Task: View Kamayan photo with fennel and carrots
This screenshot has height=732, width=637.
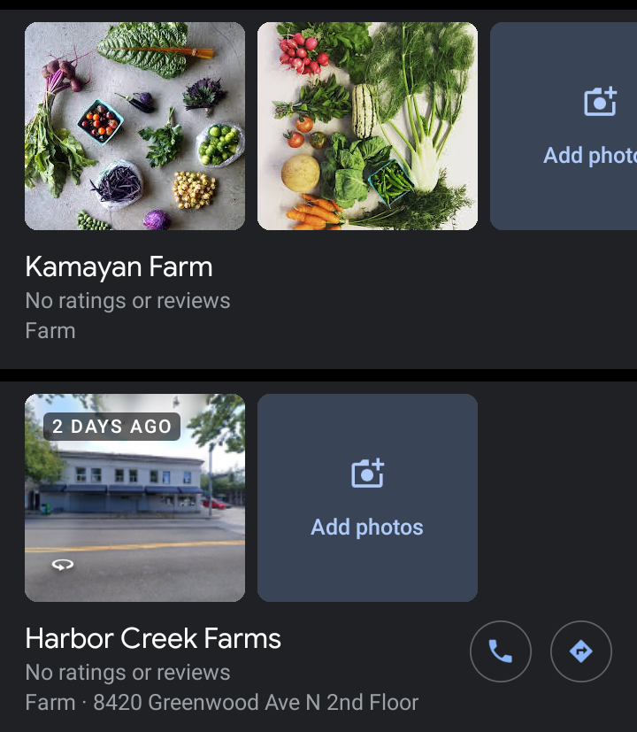Action: click(367, 126)
